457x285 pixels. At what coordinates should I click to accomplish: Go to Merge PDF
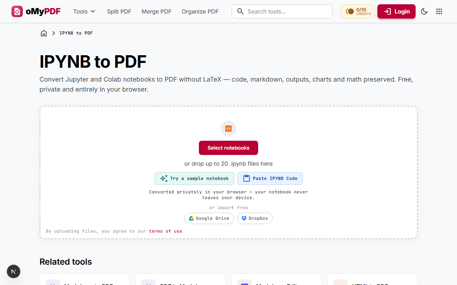click(156, 11)
